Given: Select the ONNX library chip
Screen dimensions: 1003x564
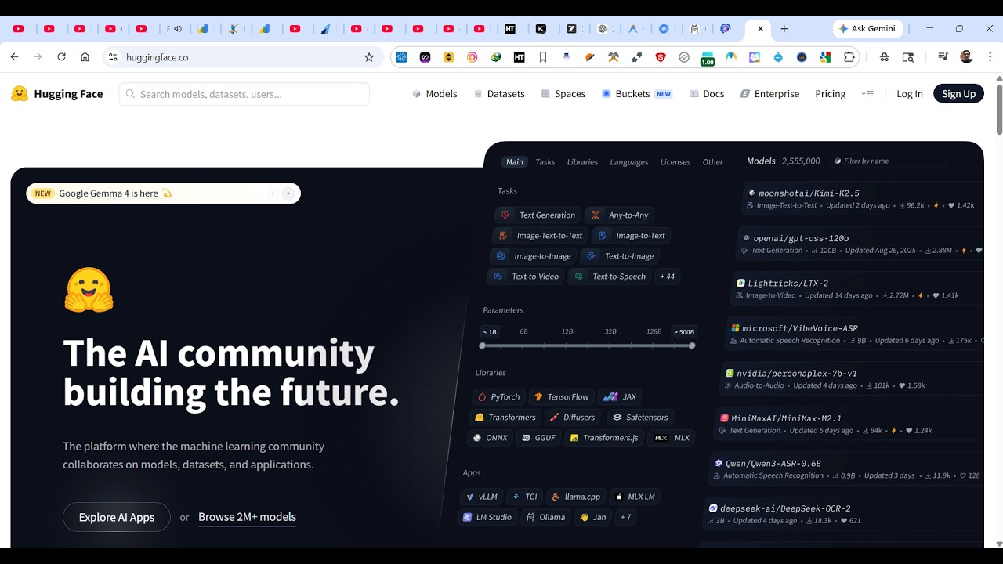Looking at the screenshot, I should (x=489, y=438).
